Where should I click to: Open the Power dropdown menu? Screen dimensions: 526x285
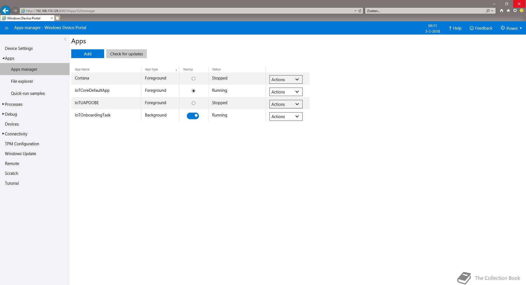(x=511, y=28)
